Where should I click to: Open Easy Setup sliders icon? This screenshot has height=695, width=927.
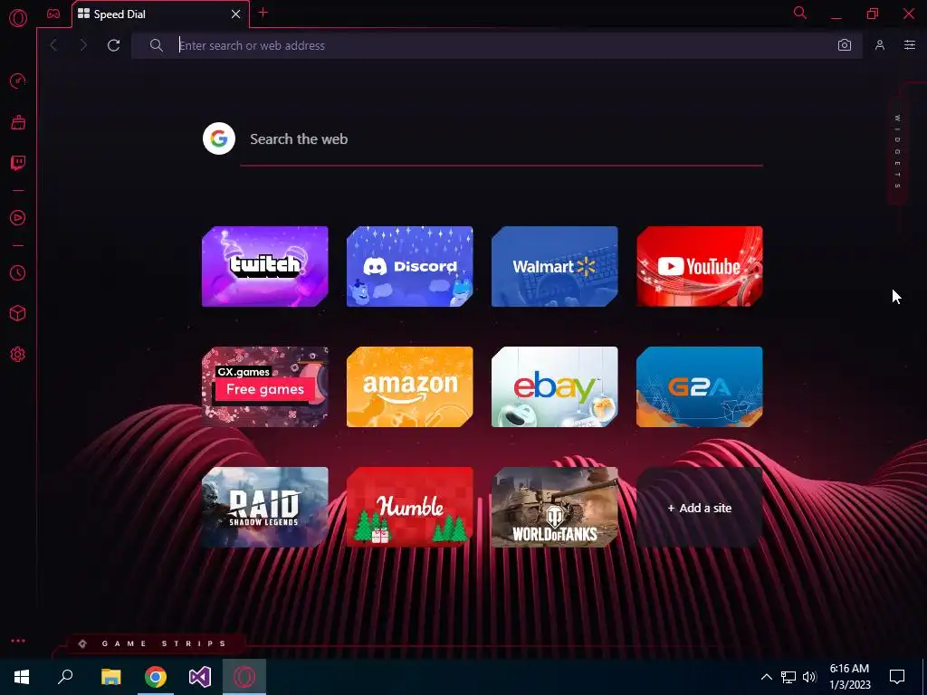click(x=910, y=45)
